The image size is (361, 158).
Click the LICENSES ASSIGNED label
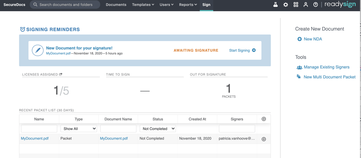(40, 75)
